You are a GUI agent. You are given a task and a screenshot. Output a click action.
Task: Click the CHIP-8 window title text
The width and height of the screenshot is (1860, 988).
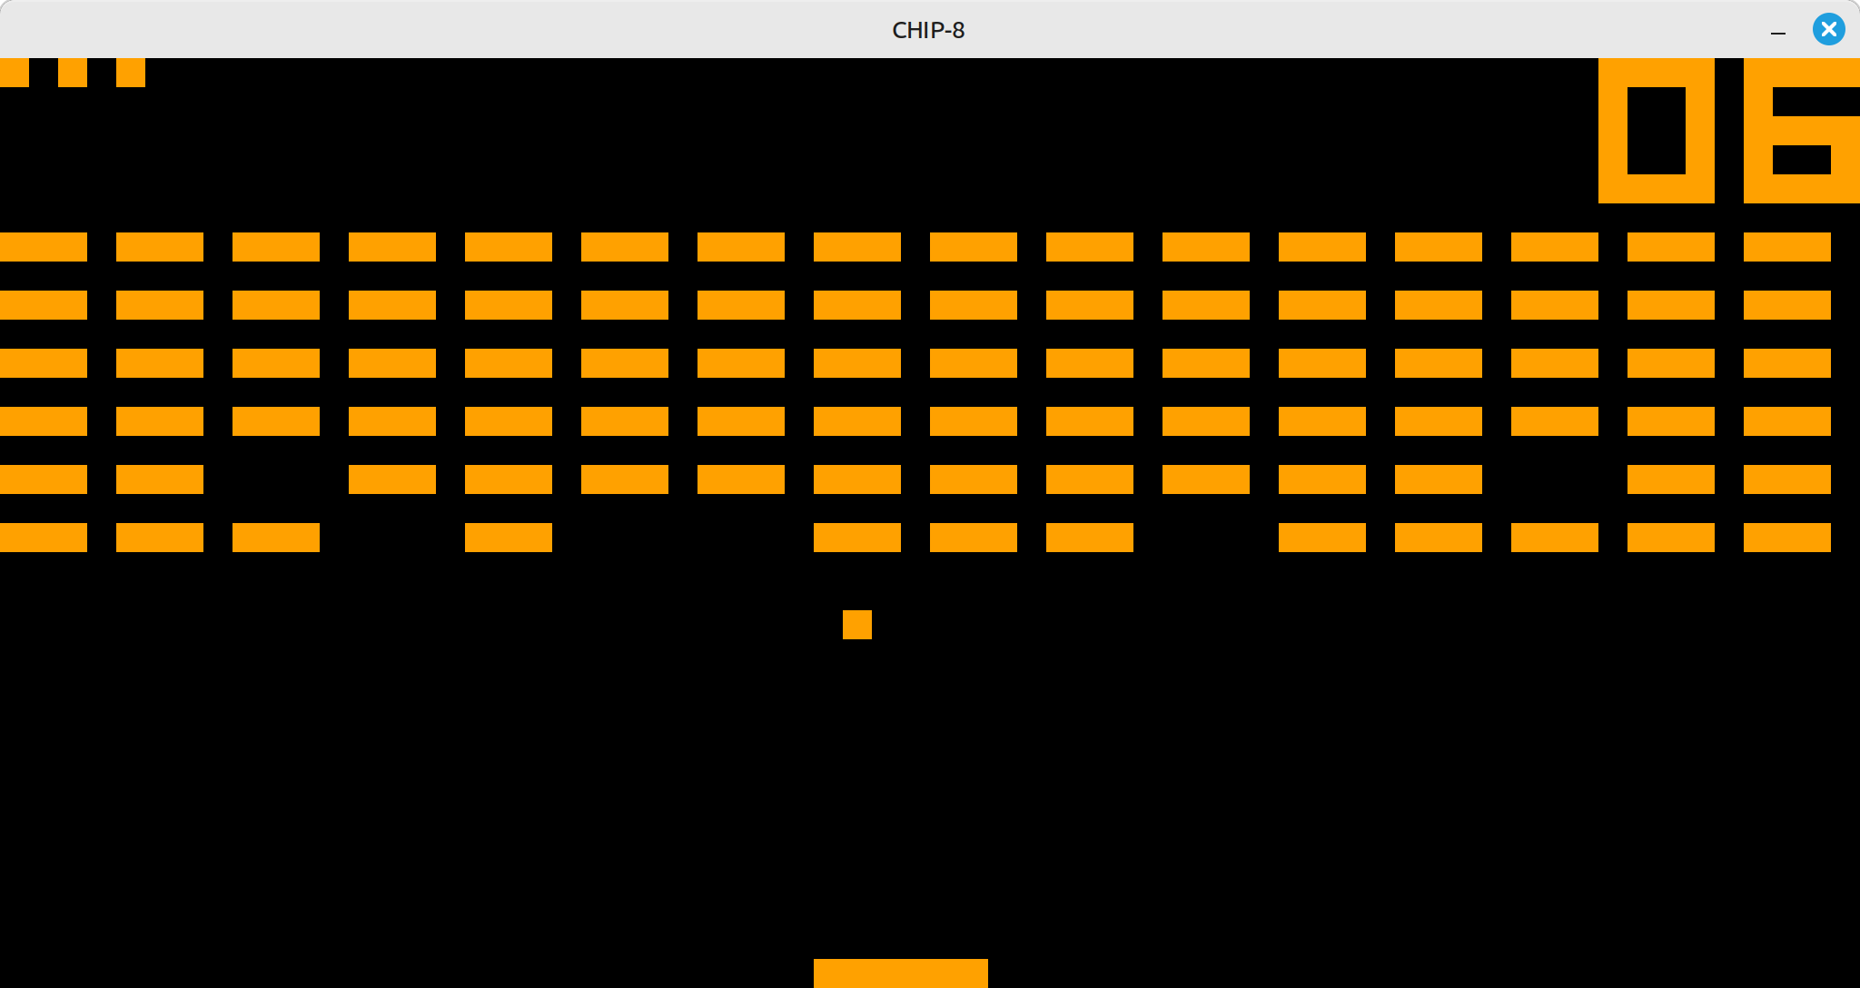pos(928,30)
